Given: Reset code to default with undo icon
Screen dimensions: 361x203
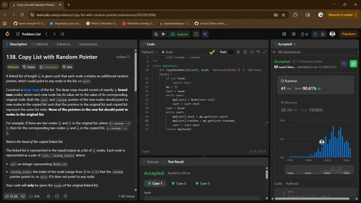Looking at the screenshot, I should coord(259,52).
